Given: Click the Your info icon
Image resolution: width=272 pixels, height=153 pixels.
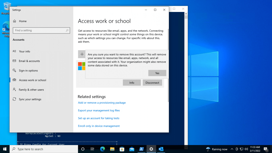Looking at the screenshot, I should [x=14, y=51].
